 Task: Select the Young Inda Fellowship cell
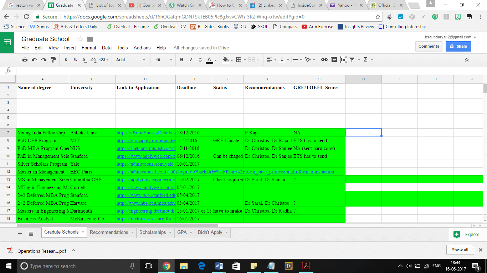(x=43, y=133)
